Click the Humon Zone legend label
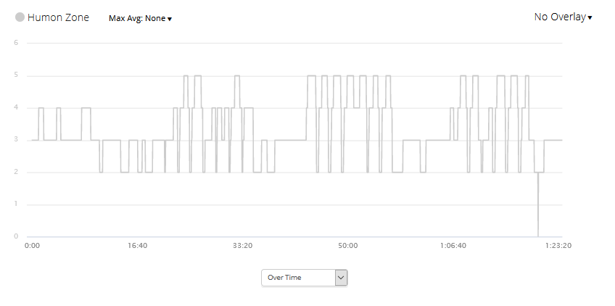Screen dimensions: 615x306 (58, 17)
